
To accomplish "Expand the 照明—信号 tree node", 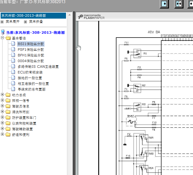I will tap(3, 101).
